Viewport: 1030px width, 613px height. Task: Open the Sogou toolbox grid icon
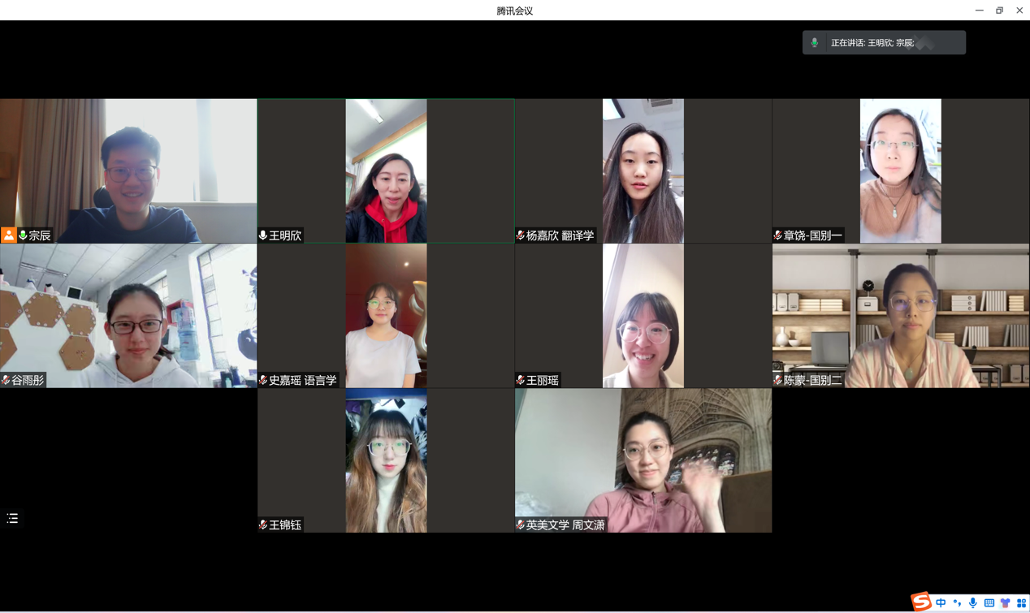pyautogui.click(x=1021, y=603)
